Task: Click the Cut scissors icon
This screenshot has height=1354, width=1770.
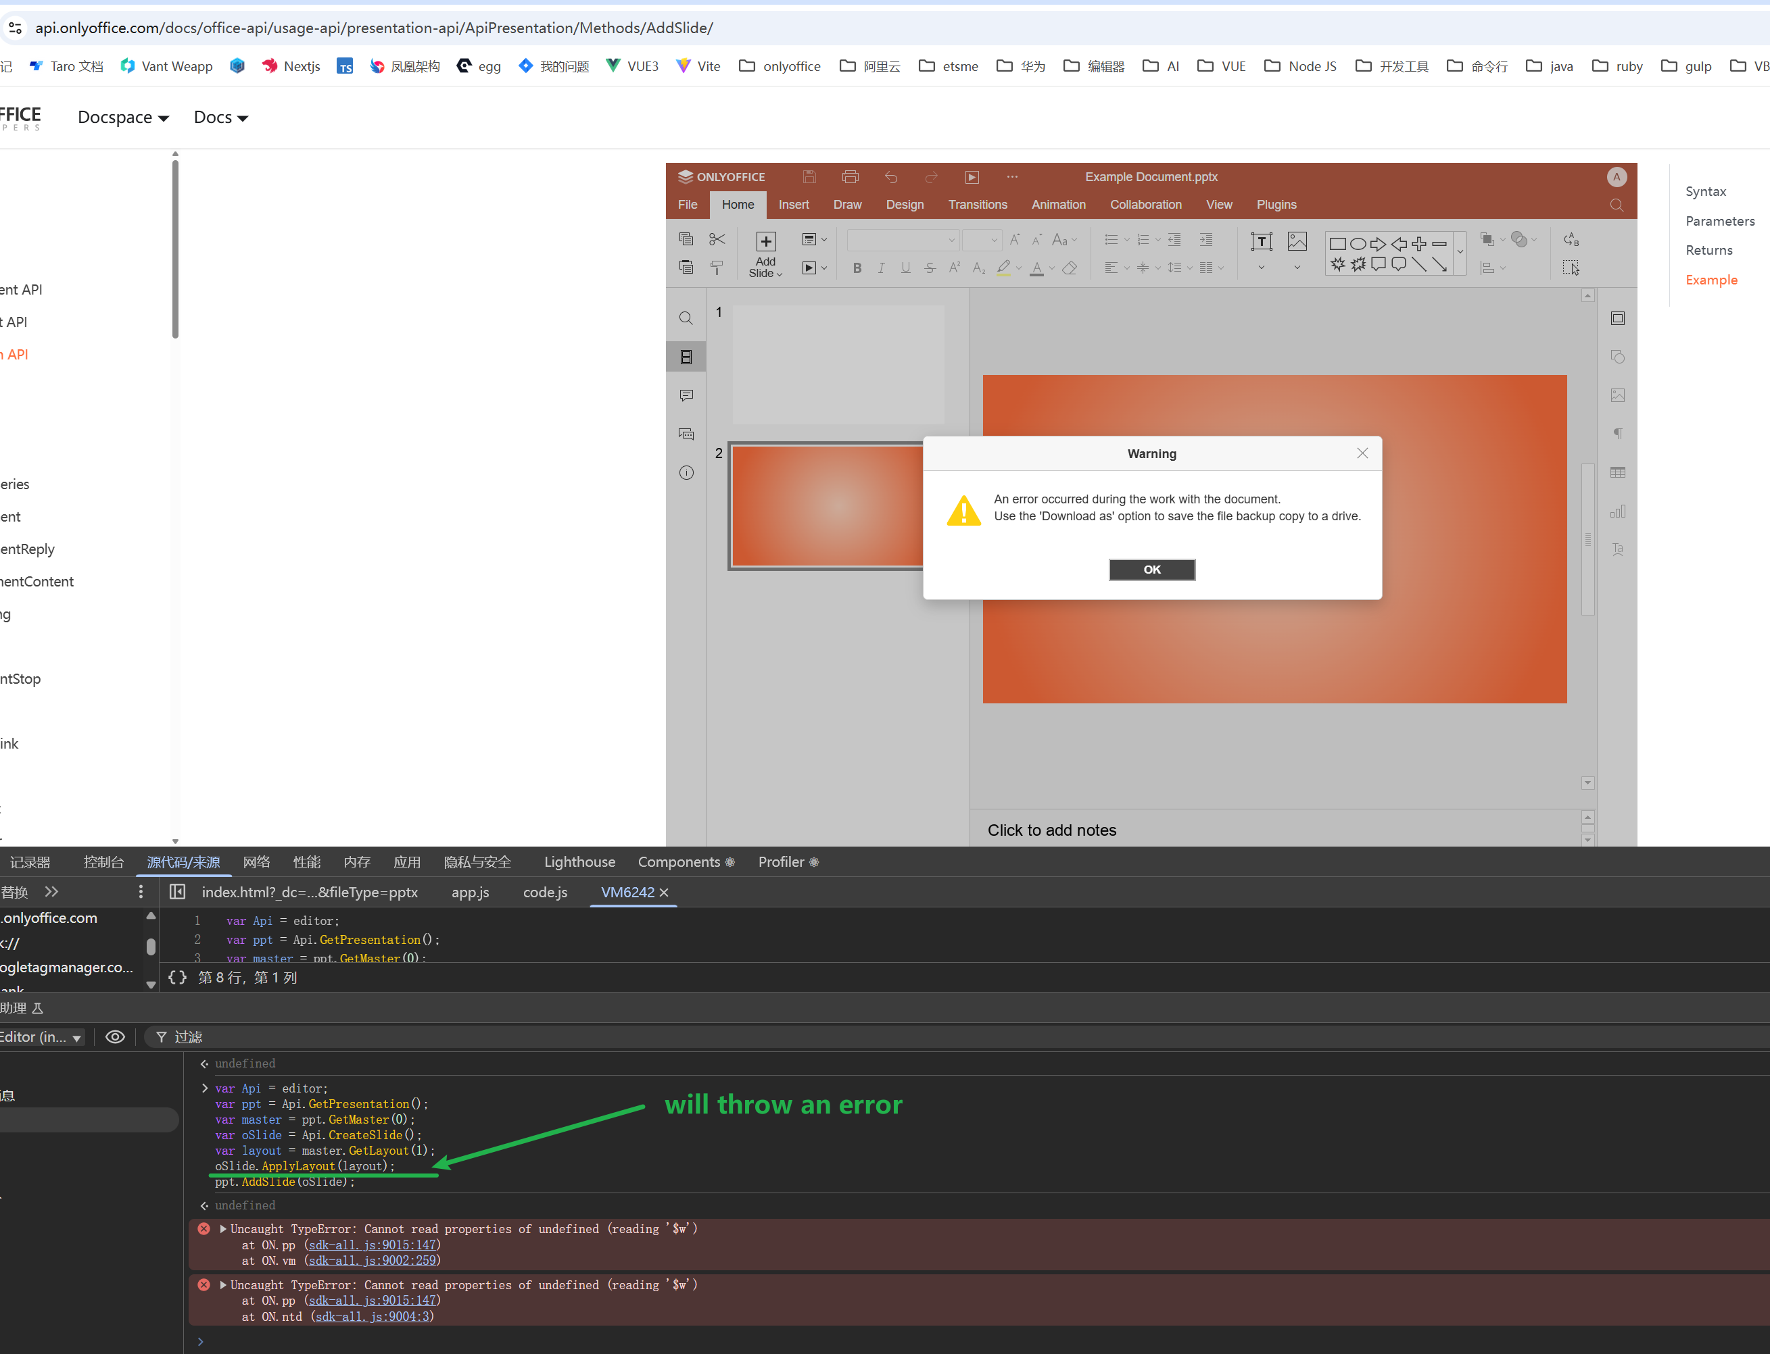Action: click(717, 239)
